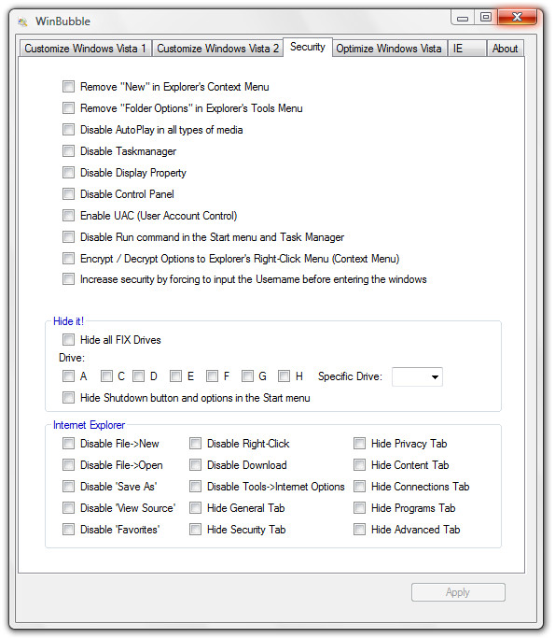Check Disable Display Property
Screen dimensions: 555x638
pos(69,173)
